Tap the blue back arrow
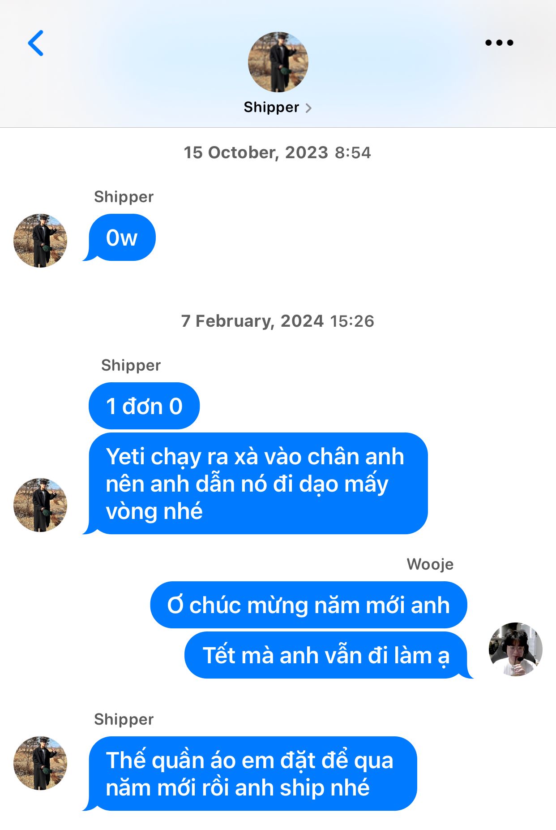556x830 pixels. click(x=36, y=43)
